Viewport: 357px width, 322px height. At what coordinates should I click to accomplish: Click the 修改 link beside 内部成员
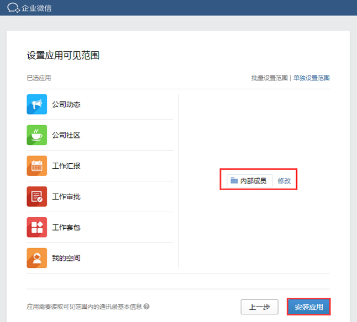click(x=284, y=181)
